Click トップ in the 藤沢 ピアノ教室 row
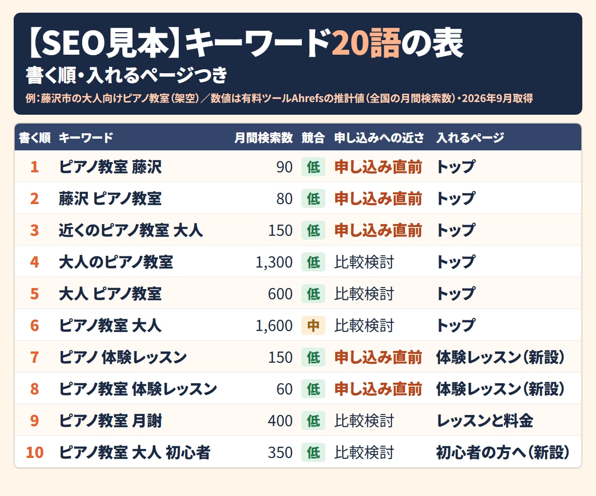The height and width of the screenshot is (496, 596). coord(455,199)
